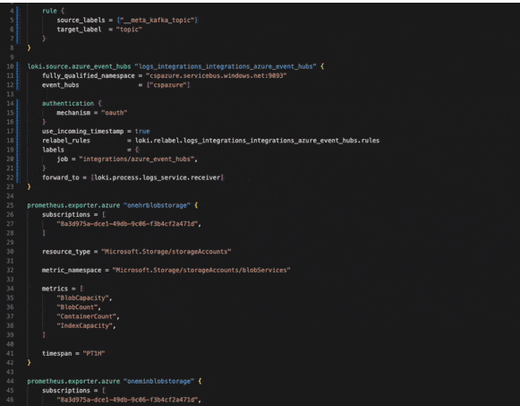
Task: Click the "IndexCapacity" metric entry
Action: coord(84,326)
